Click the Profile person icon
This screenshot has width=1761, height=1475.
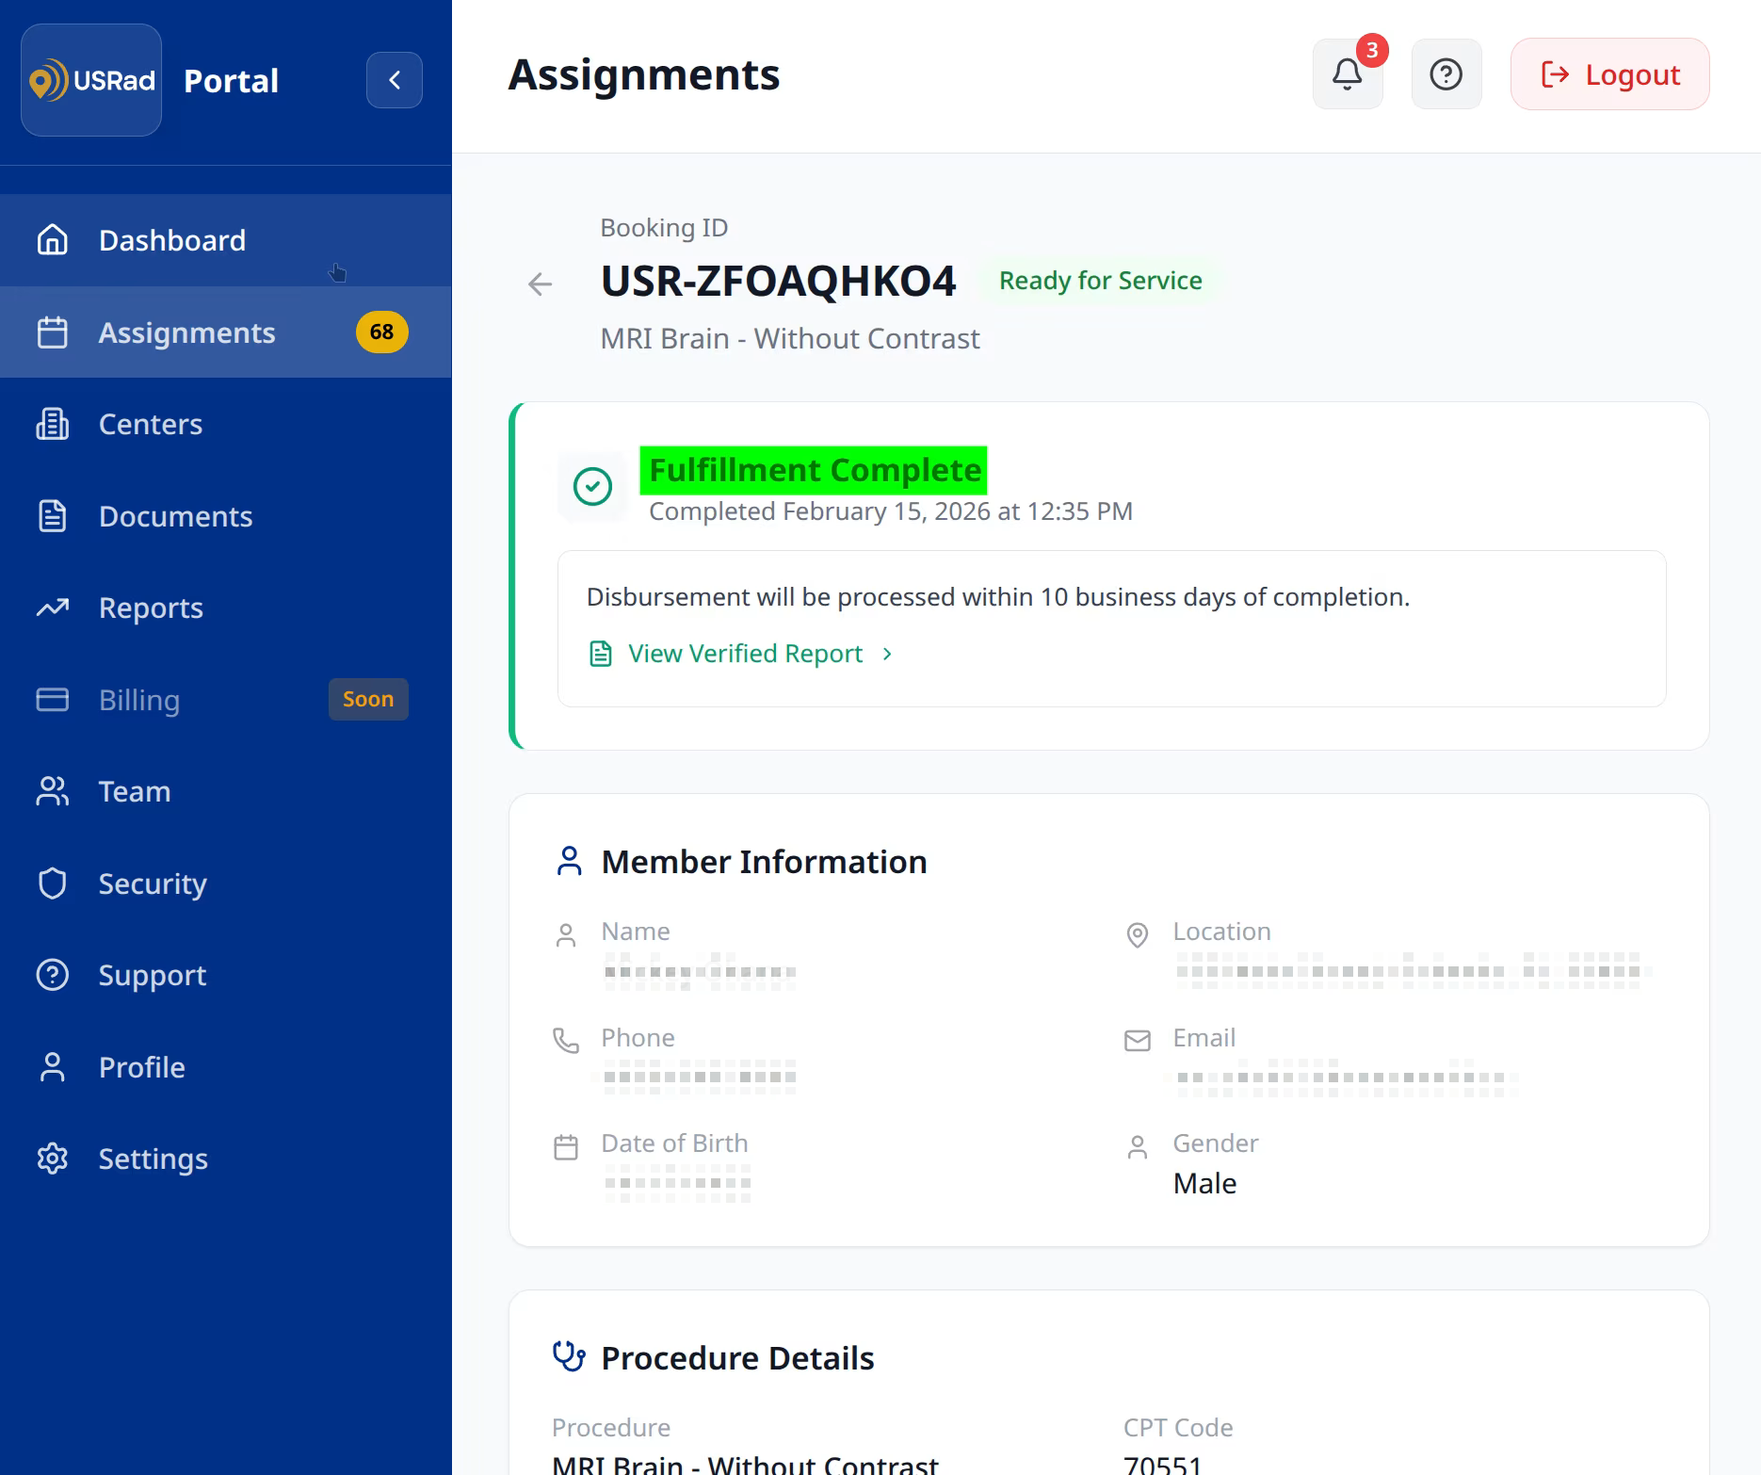click(x=52, y=1066)
